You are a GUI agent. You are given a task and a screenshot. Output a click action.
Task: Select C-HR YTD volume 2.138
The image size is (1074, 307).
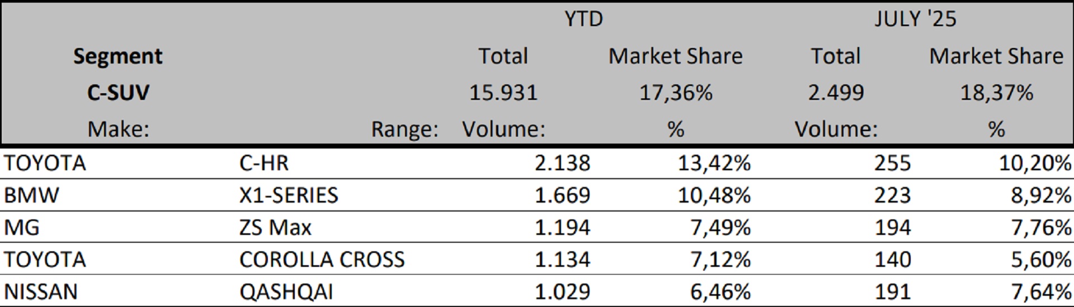562,163
